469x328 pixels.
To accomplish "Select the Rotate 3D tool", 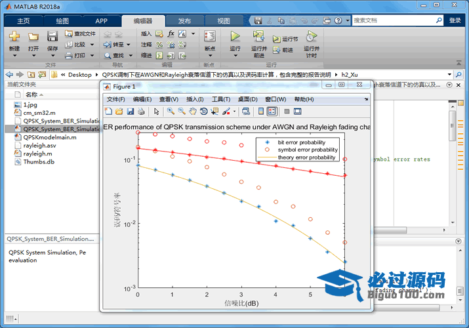I will [204, 112].
